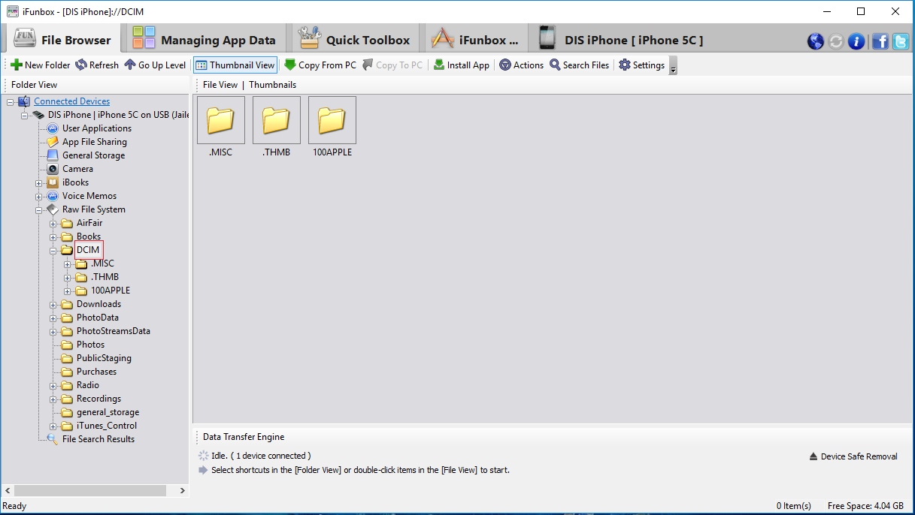Click the Thumbnails header label
Viewport: 915px width, 515px height.
(x=273, y=85)
